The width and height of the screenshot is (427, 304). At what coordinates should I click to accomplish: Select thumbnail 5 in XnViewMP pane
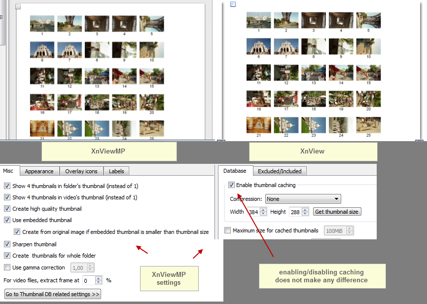(x=152, y=24)
